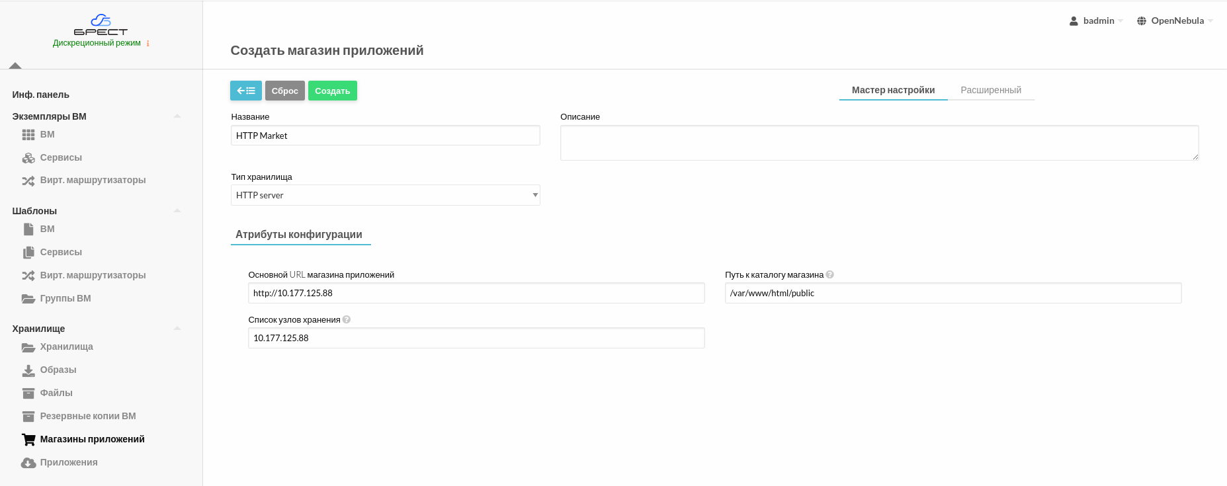Click the help icon next to marketplace path
Viewport: 1227px width, 486px height.
829,274
